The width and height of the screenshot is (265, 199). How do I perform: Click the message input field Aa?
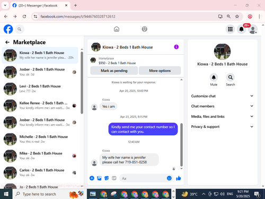(x=143, y=178)
